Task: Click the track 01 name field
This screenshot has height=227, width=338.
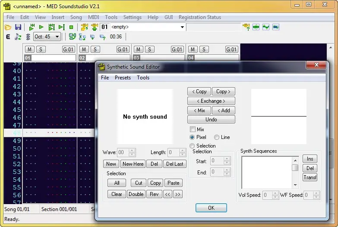Action: [54, 58]
